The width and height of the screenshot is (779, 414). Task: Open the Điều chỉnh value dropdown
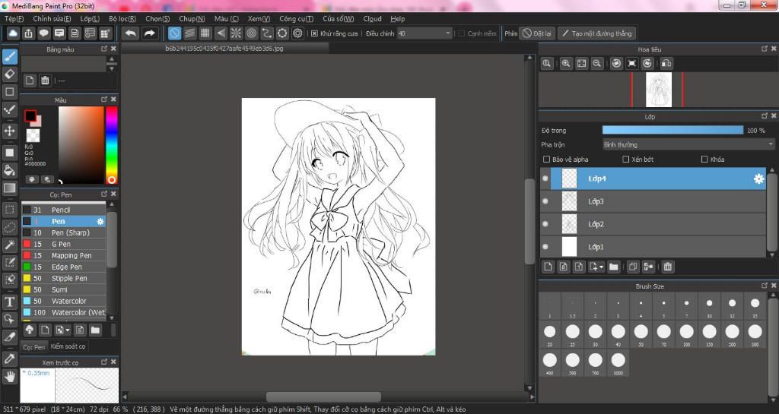coord(424,33)
